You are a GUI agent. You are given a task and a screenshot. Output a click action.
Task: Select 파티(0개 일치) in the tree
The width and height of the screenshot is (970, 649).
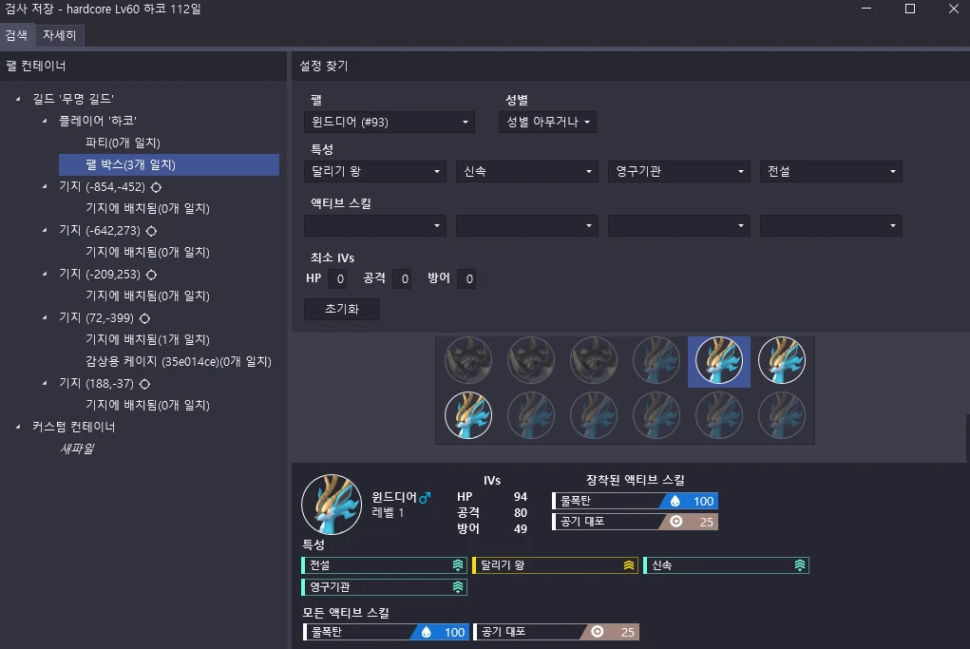[x=123, y=143]
